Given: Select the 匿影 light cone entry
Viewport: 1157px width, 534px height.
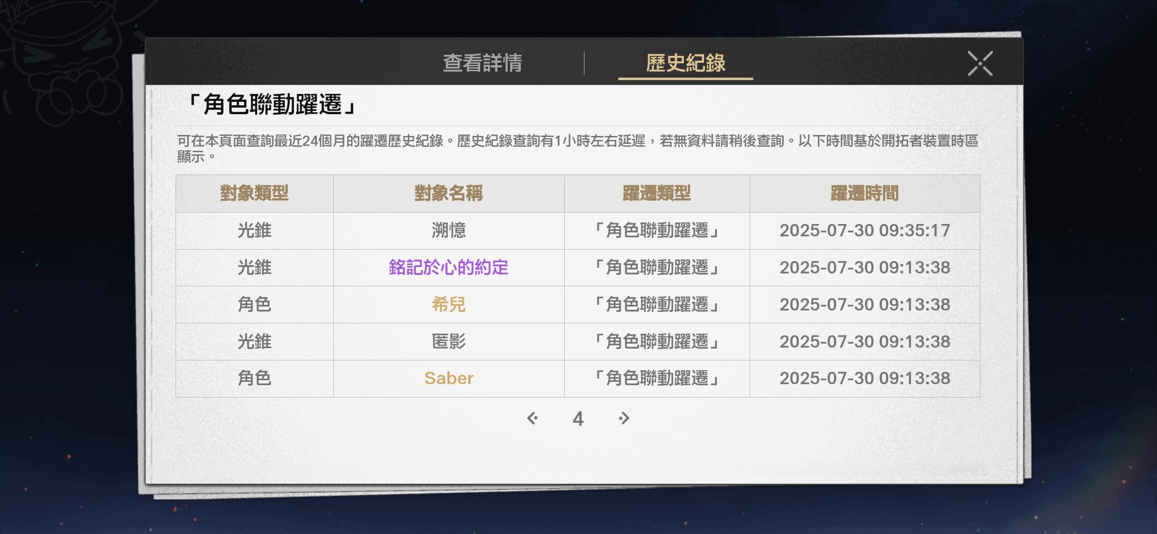Looking at the screenshot, I should point(448,342).
